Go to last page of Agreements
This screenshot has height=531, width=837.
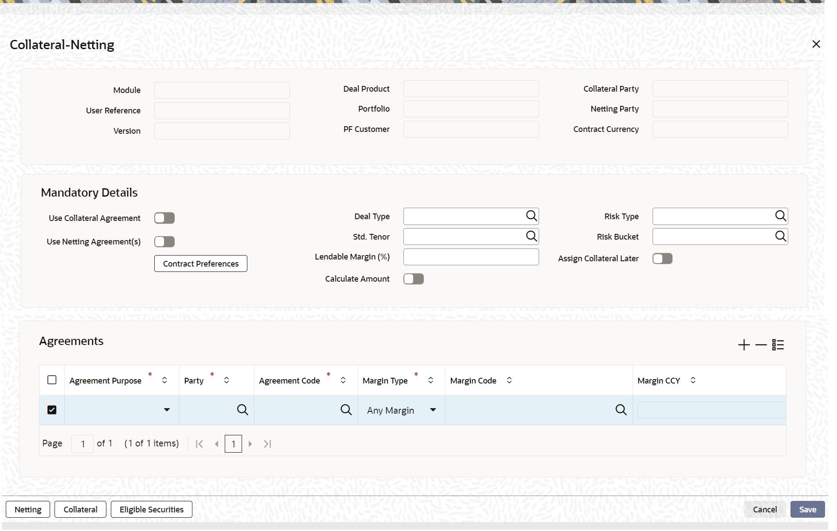[x=267, y=444]
